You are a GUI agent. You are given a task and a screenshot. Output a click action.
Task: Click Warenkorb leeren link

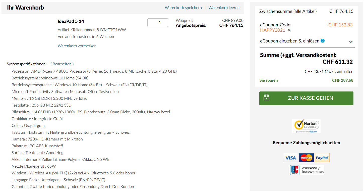click(224, 8)
